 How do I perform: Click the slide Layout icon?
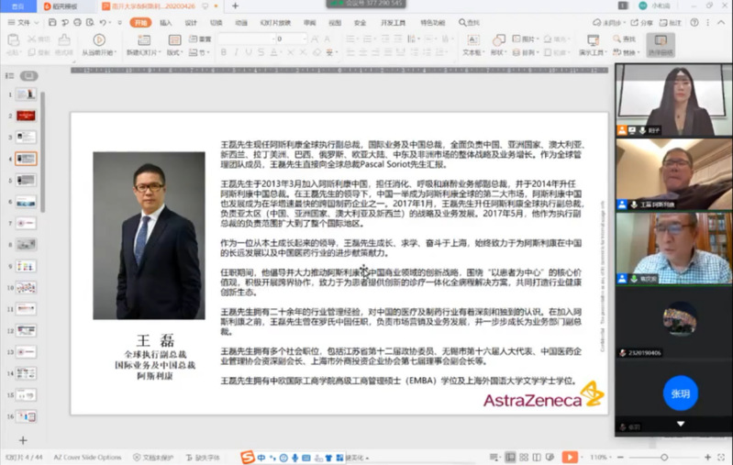pyautogui.click(x=174, y=40)
